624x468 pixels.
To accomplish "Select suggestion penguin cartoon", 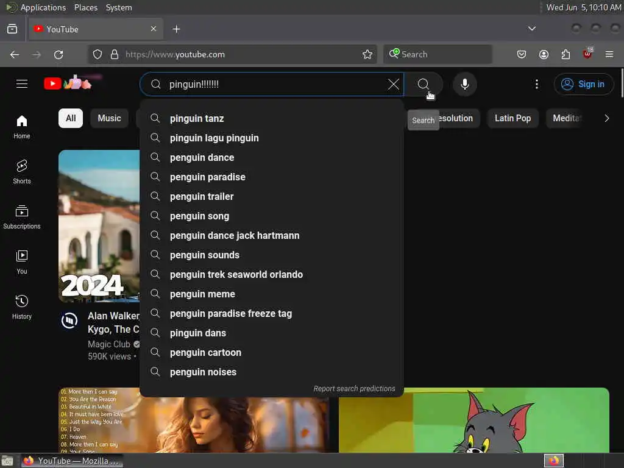I will click(x=272, y=352).
